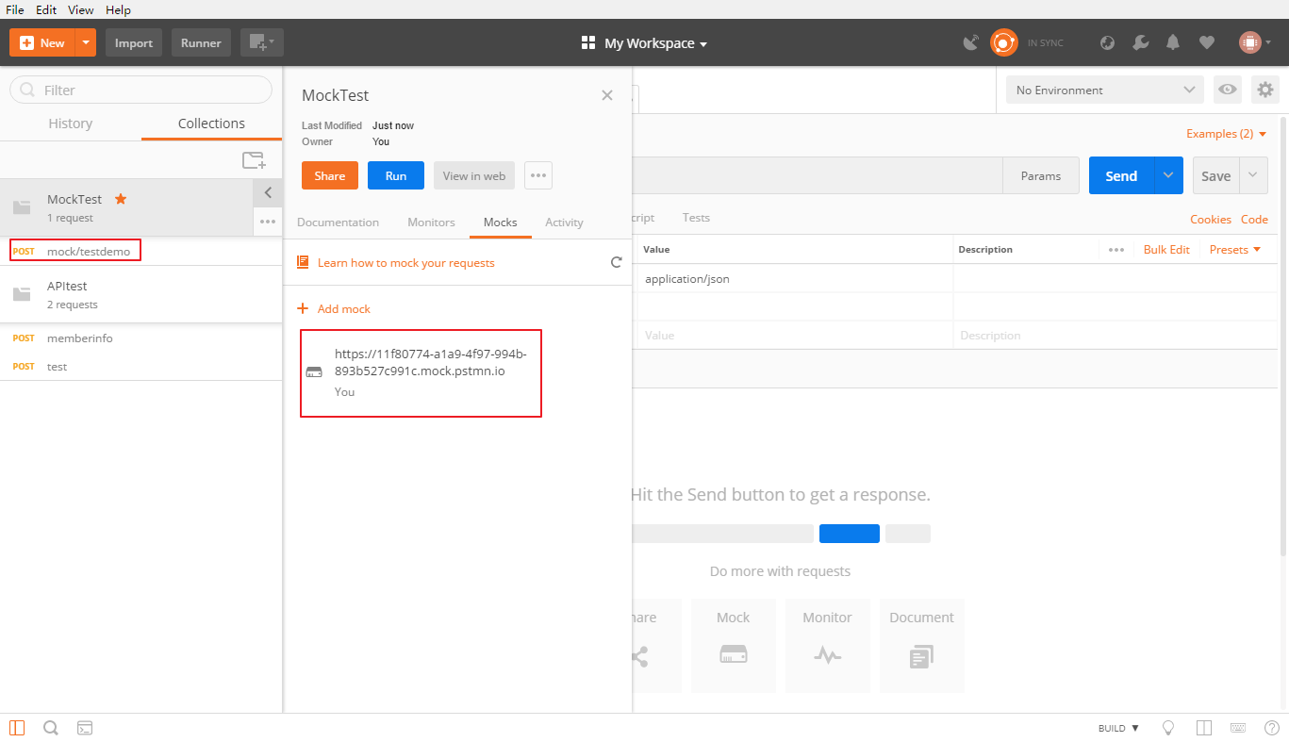The width and height of the screenshot is (1289, 742).
Task: Open the Send dropdown arrow
Action: coord(1169,175)
